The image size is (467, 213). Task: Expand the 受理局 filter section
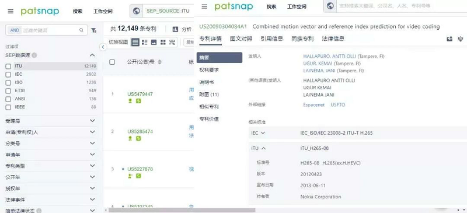click(x=51, y=121)
